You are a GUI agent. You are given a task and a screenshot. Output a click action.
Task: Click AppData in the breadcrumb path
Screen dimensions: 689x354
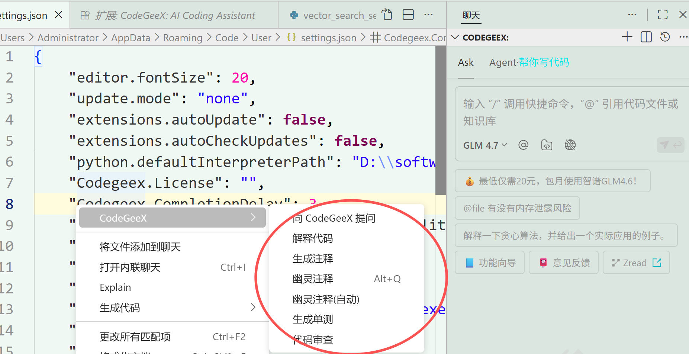131,38
